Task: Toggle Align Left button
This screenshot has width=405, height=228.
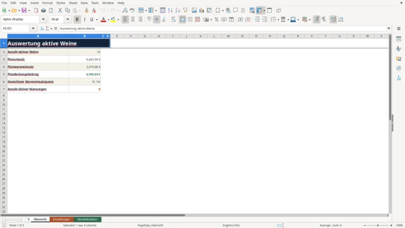Action: click(125, 19)
